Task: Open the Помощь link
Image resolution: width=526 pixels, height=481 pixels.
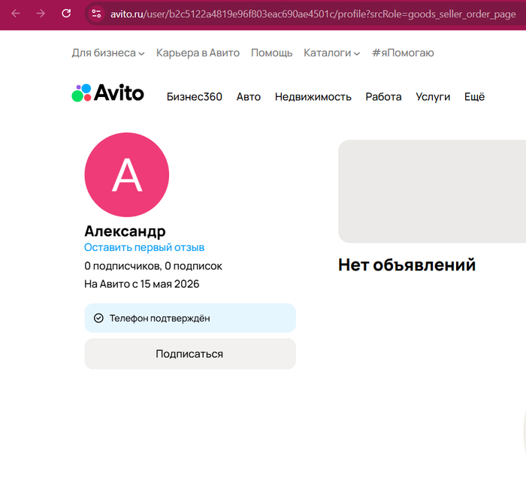Action: tap(272, 53)
